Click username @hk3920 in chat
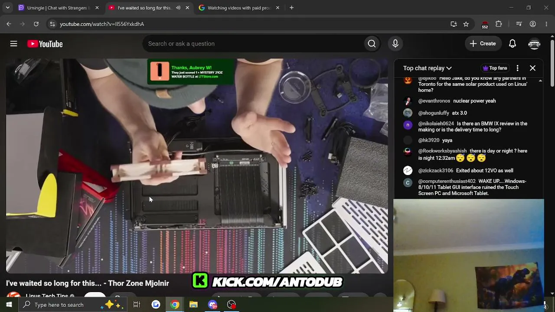The height and width of the screenshot is (312, 555). (429, 140)
